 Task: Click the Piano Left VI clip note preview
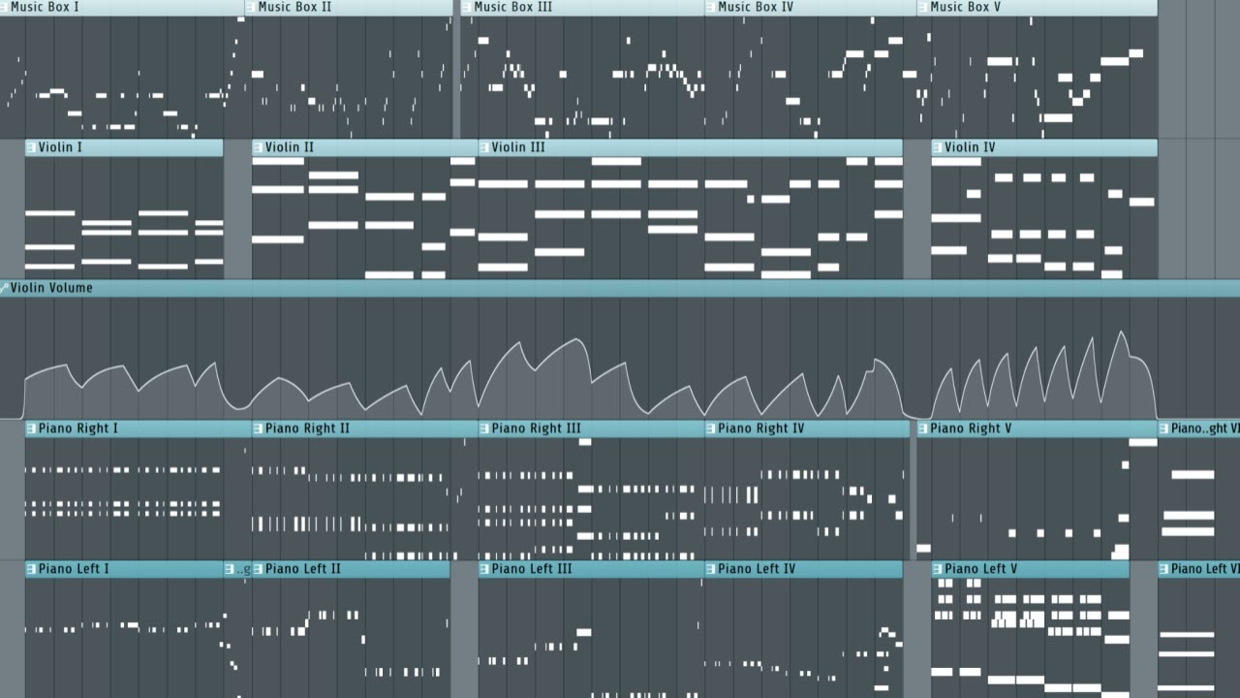click(x=1198, y=638)
